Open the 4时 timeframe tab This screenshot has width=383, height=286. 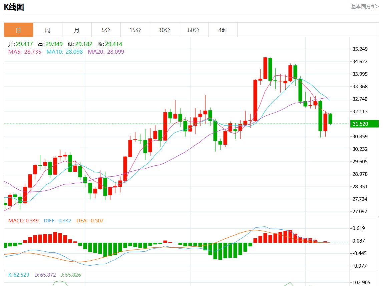click(223, 30)
